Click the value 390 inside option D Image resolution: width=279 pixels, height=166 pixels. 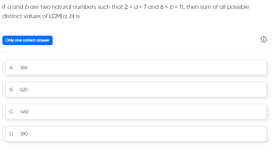tap(24, 134)
